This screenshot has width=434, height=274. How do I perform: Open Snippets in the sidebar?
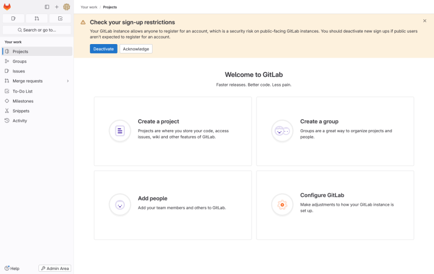37,111
